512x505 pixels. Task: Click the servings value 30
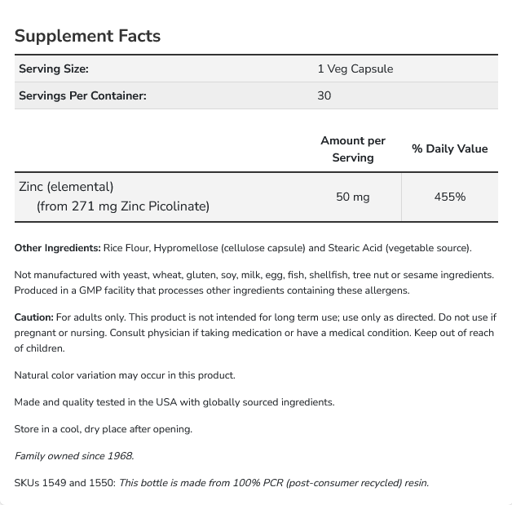point(324,95)
